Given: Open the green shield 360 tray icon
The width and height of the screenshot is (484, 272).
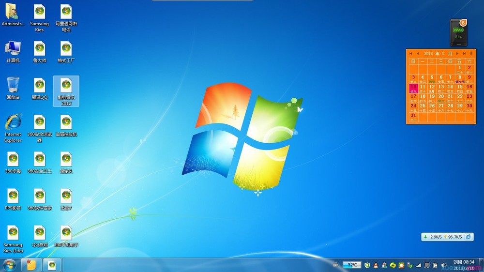Looking at the screenshot, I should [x=367, y=265].
